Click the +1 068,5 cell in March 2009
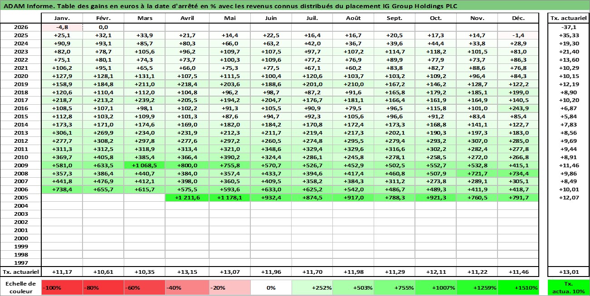Screen dimensions: 590x296 pyautogui.click(x=144, y=165)
